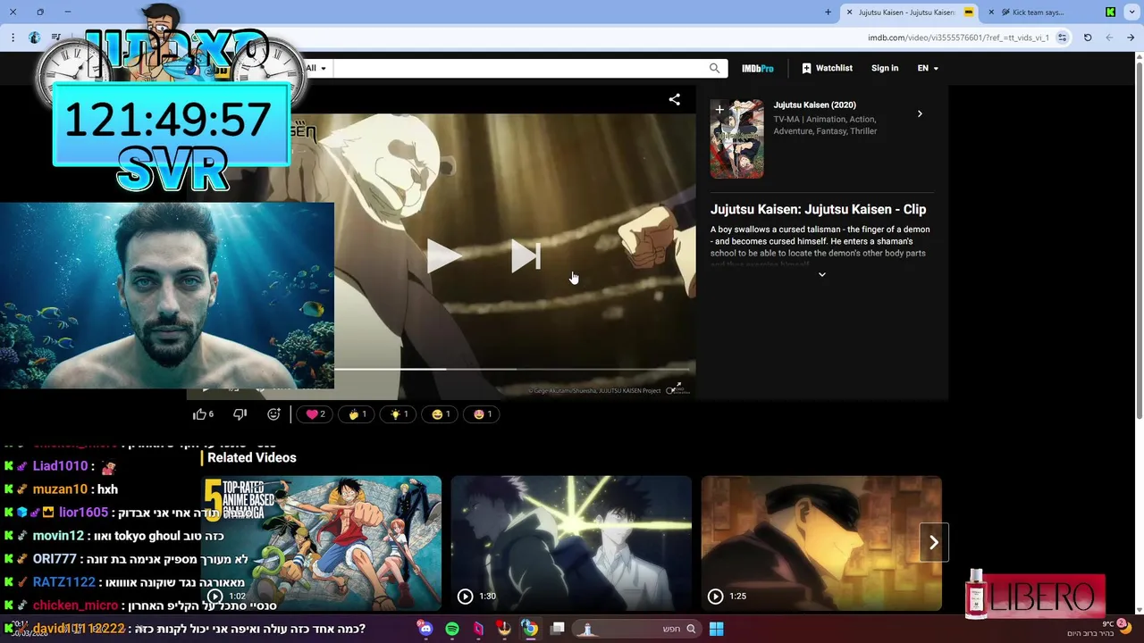Open the browser profile avatar
Viewport: 1144px width, 643px height.
click(34, 38)
